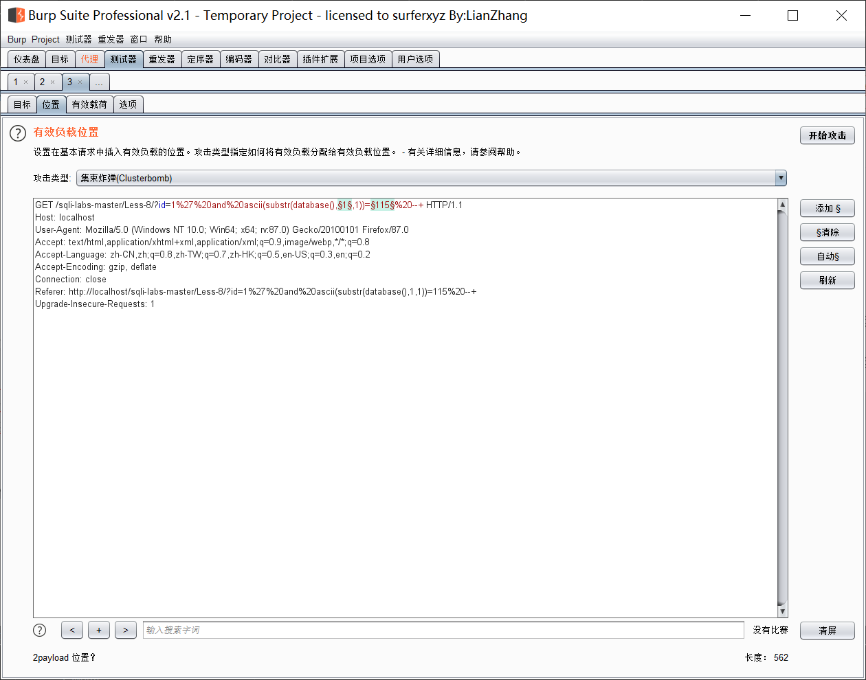
Task: Open the Project menu
Action: (45, 39)
